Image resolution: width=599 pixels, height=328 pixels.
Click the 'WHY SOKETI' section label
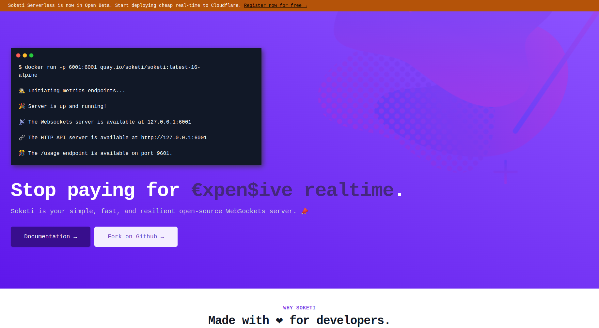click(299, 308)
